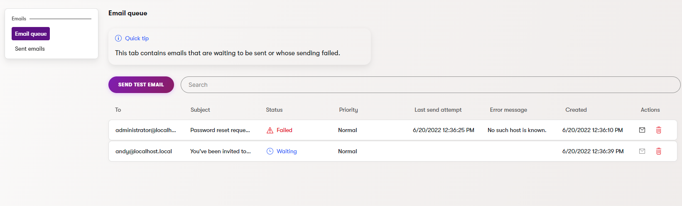Sort by the Subject column header
682x206 pixels.
click(200, 110)
